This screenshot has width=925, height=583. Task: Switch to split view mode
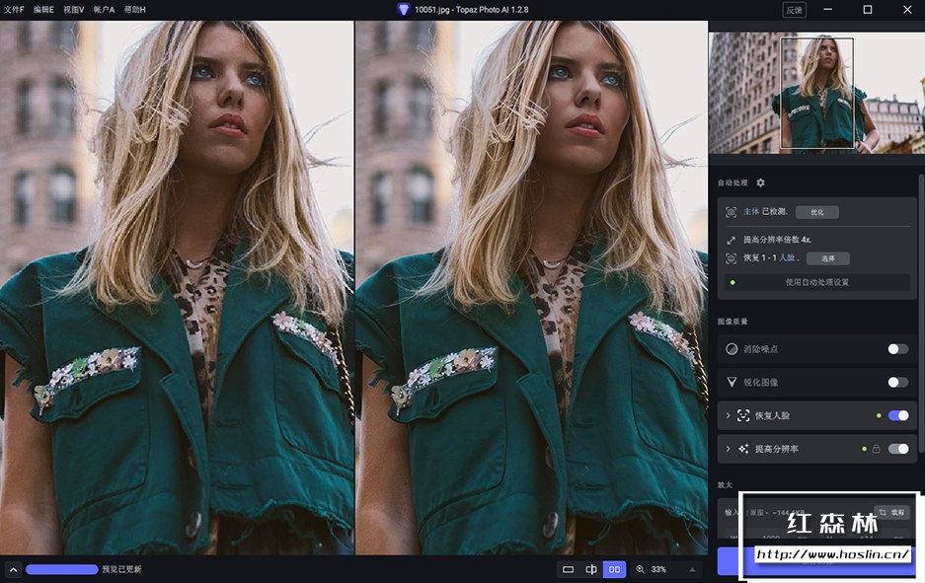tap(591, 569)
